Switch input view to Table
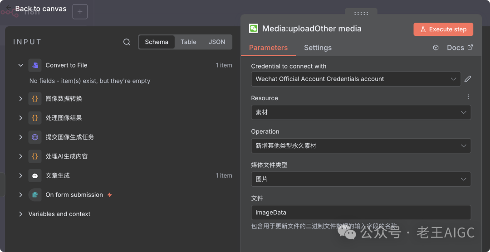This screenshot has height=252, width=490. 188,42
